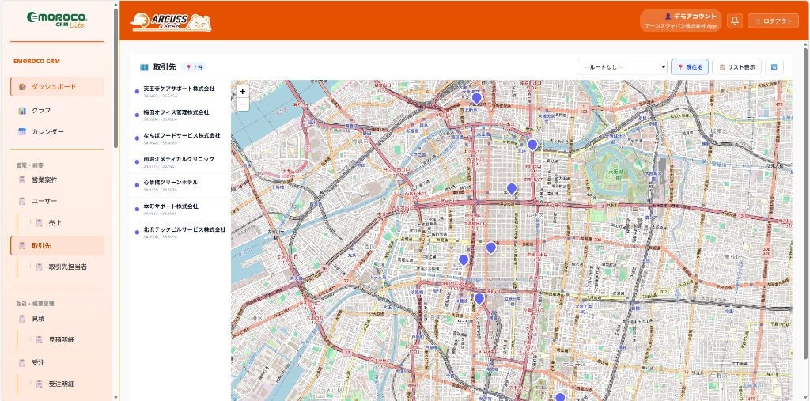Select 北浜テックビルサービス株式会社 in the list
810x401 pixels.
pos(180,232)
